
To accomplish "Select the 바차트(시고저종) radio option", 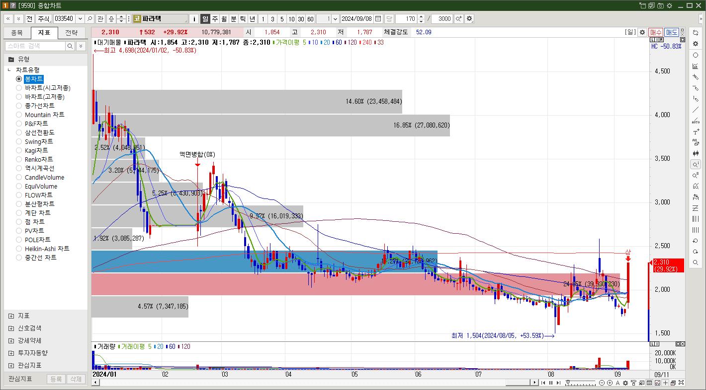I will [19, 88].
